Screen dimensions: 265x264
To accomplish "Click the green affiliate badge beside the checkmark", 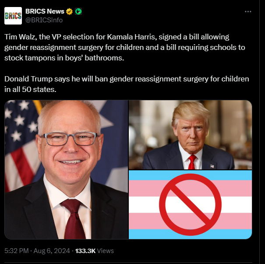I will click(78, 11).
